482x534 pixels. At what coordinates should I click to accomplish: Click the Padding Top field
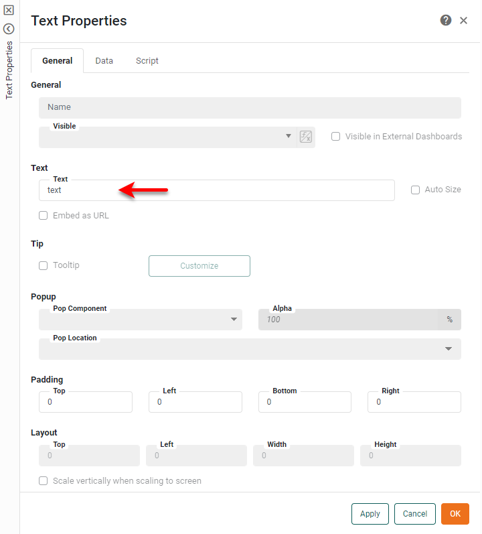(86, 402)
